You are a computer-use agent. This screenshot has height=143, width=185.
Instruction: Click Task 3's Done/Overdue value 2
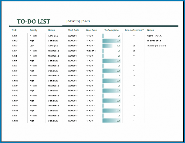(x=134, y=46)
